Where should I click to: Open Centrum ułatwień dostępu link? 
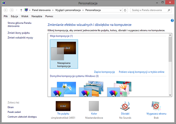(x=22, y=117)
